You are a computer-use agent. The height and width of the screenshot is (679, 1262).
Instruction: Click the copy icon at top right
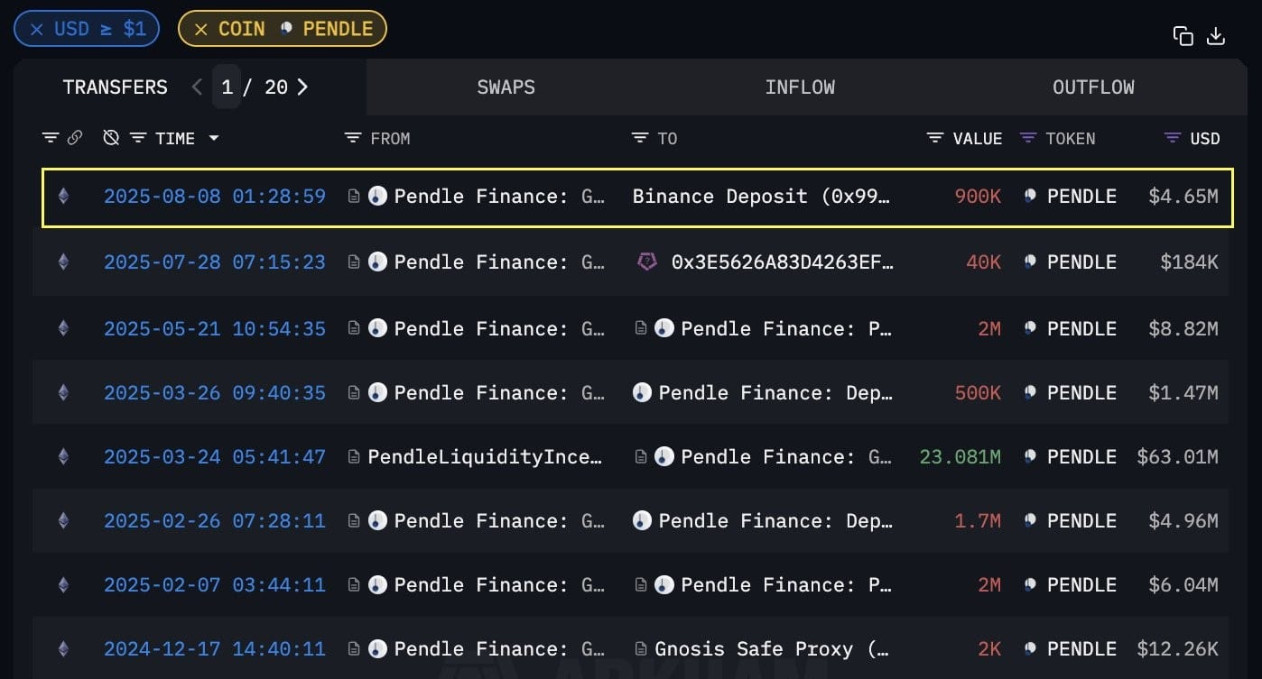pyautogui.click(x=1183, y=36)
